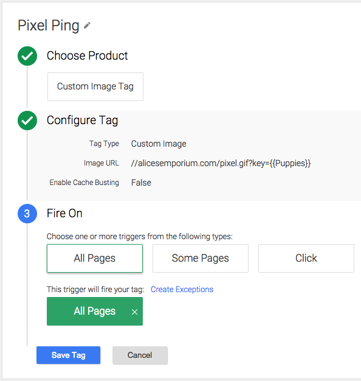Click the Pixel Ping tag title
361x381 pixels.
49,26
